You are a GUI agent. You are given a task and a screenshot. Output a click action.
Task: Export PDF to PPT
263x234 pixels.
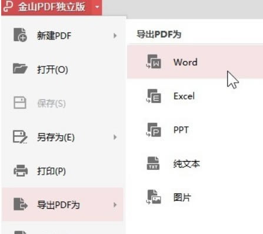click(x=195, y=129)
